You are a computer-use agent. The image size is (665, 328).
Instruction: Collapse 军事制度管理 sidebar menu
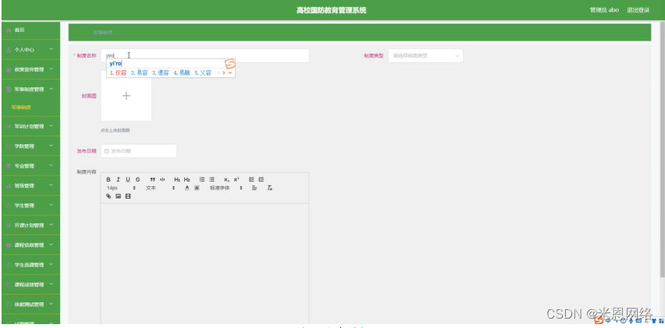click(x=30, y=90)
